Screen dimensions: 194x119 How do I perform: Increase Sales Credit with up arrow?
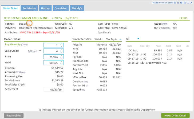tap(61, 50)
